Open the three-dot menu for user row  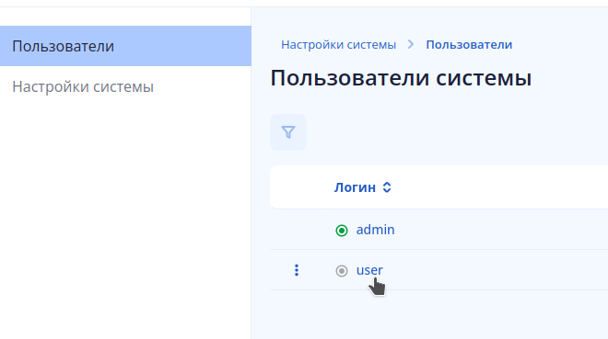tap(297, 270)
